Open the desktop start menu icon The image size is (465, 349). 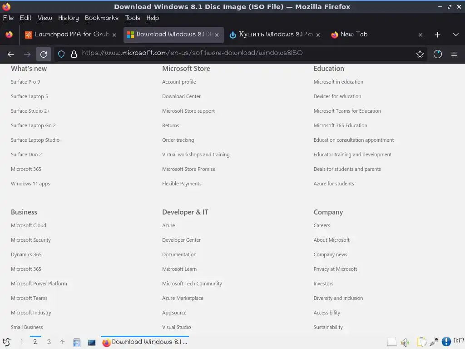[6, 342]
